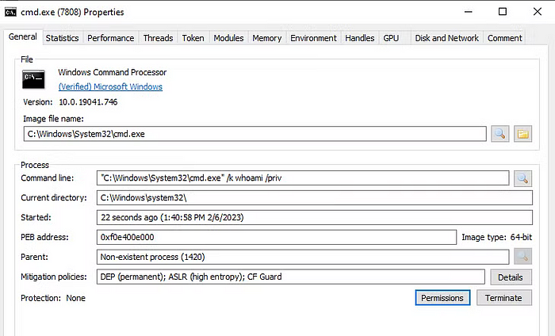The image size is (555, 336).
Task: Select the Disk and Network tab
Action: point(446,38)
